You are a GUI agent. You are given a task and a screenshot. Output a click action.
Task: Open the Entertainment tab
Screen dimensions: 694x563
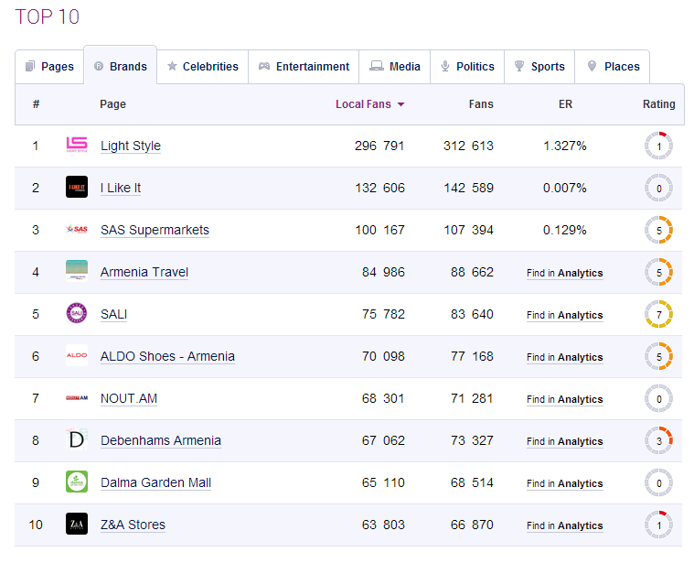[x=304, y=67]
